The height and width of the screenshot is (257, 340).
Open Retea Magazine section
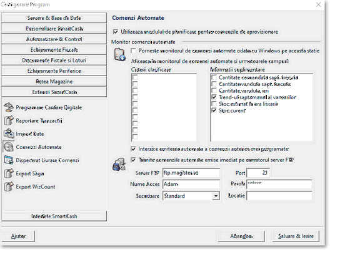[54, 82]
